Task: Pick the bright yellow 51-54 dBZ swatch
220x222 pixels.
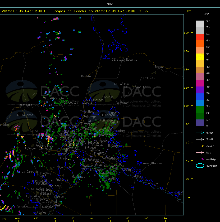Action: pyautogui.click(x=200, y=57)
